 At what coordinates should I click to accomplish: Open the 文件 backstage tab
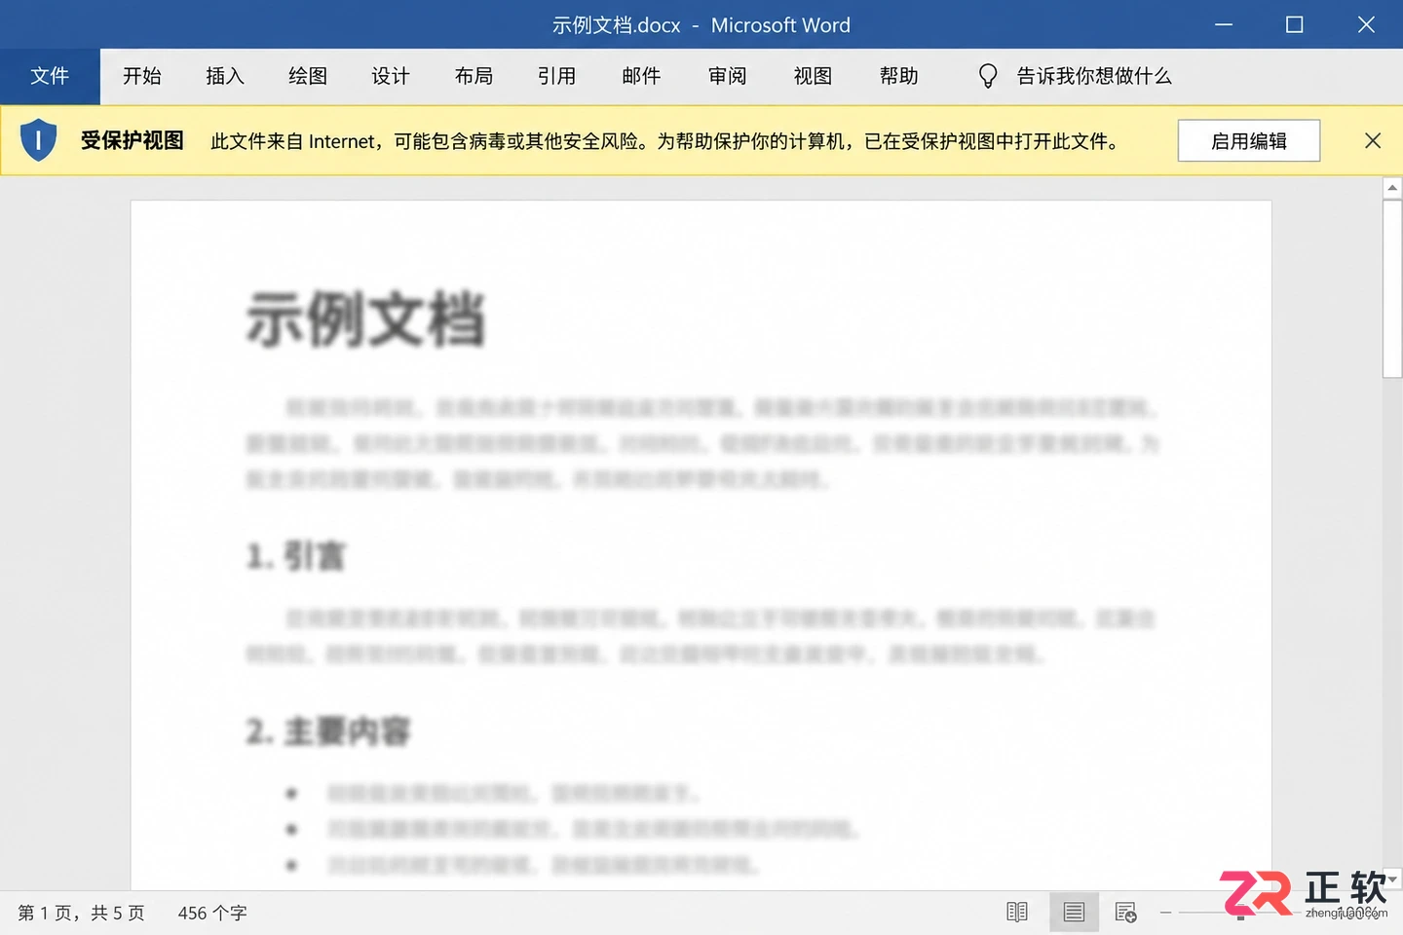coord(50,76)
